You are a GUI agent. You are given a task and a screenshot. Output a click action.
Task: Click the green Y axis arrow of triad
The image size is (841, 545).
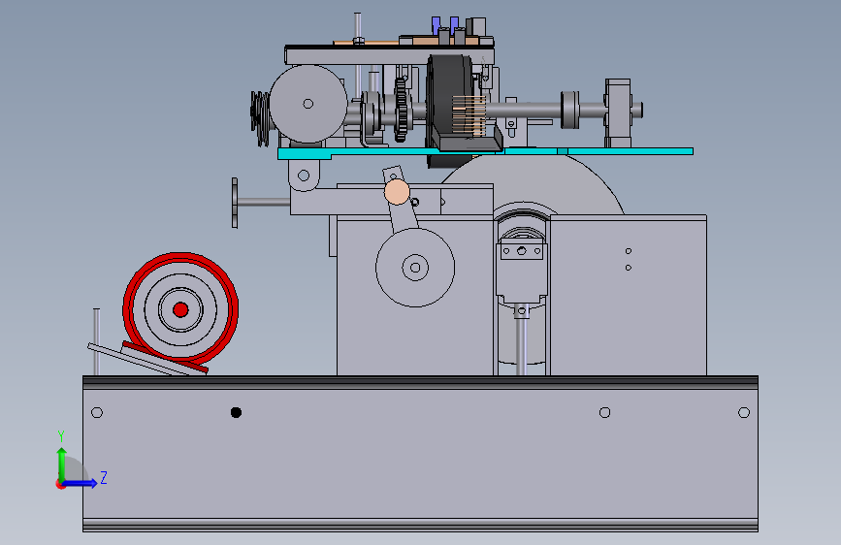(62, 463)
